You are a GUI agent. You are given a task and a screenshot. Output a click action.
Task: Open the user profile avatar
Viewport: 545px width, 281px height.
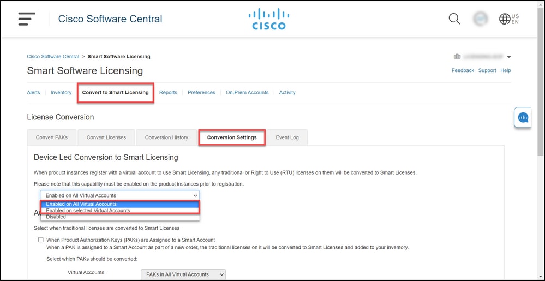tap(480, 19)
